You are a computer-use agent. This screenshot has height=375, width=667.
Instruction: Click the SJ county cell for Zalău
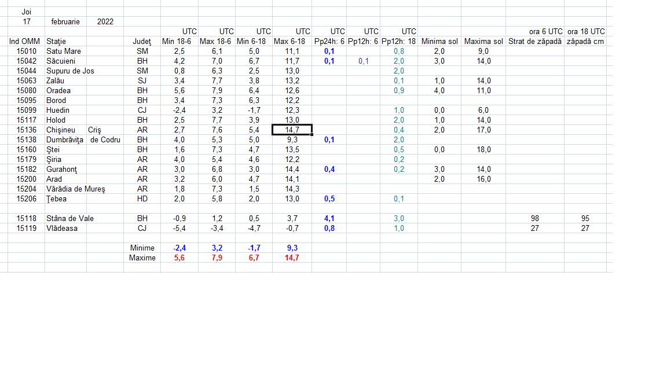pyautogui.click(x=142, y=80)
